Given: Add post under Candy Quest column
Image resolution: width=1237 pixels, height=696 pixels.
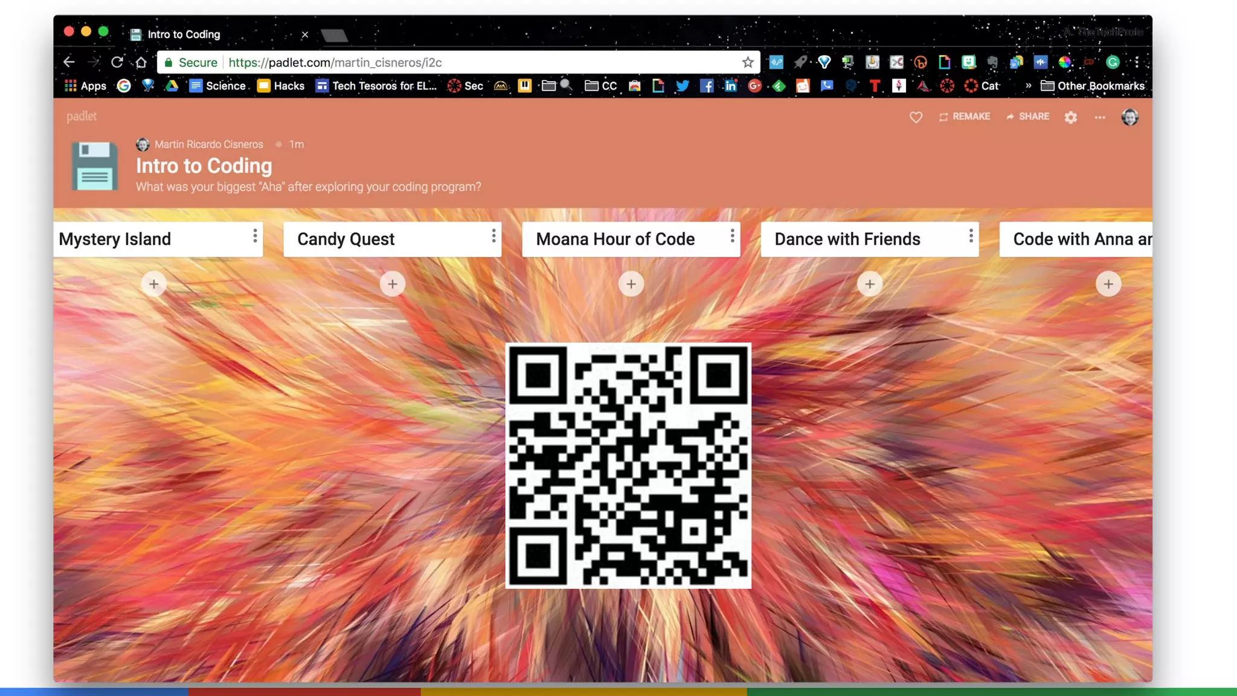Looking at the screenshot, I should 392,284.
